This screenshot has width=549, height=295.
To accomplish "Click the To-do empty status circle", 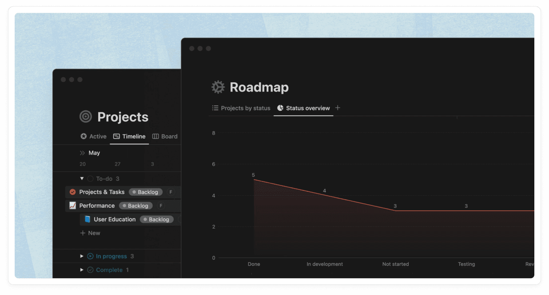I will coord(91,179).
